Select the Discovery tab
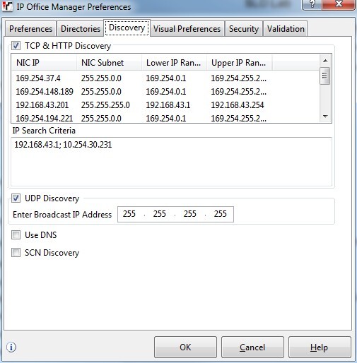Screen dimensions: 357x363 point(127,28)
